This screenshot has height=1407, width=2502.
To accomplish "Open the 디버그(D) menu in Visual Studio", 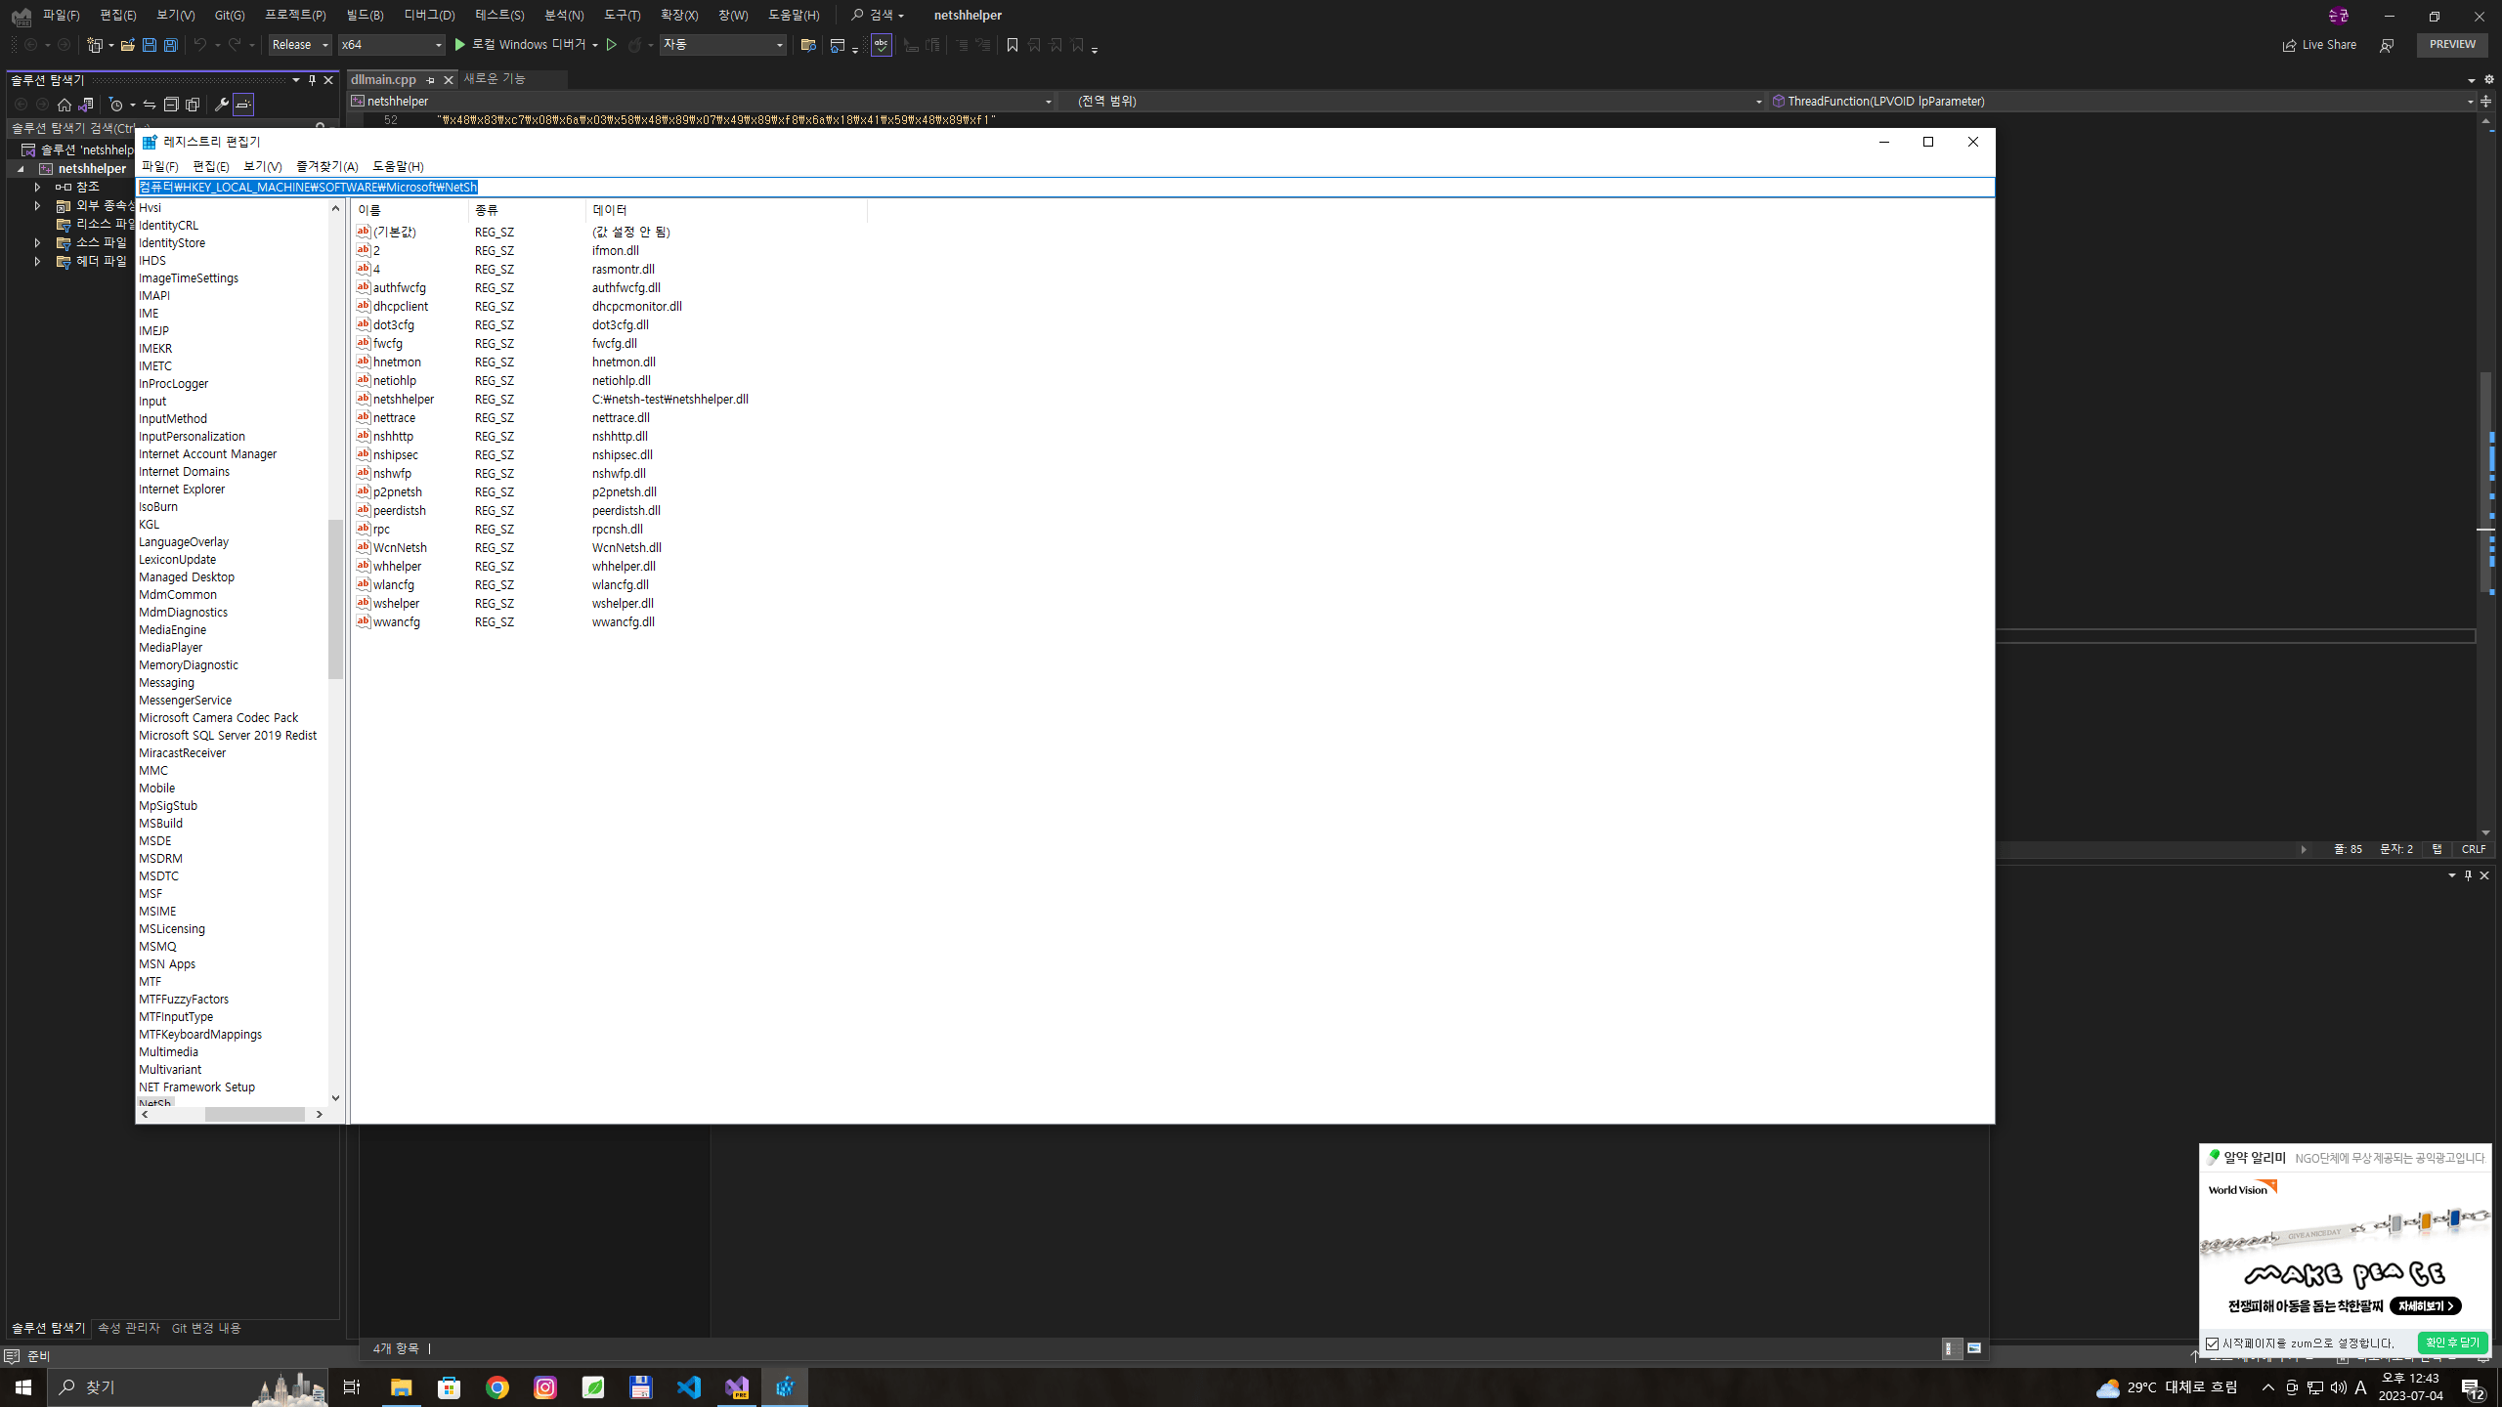I will click(x=429, y=16).
